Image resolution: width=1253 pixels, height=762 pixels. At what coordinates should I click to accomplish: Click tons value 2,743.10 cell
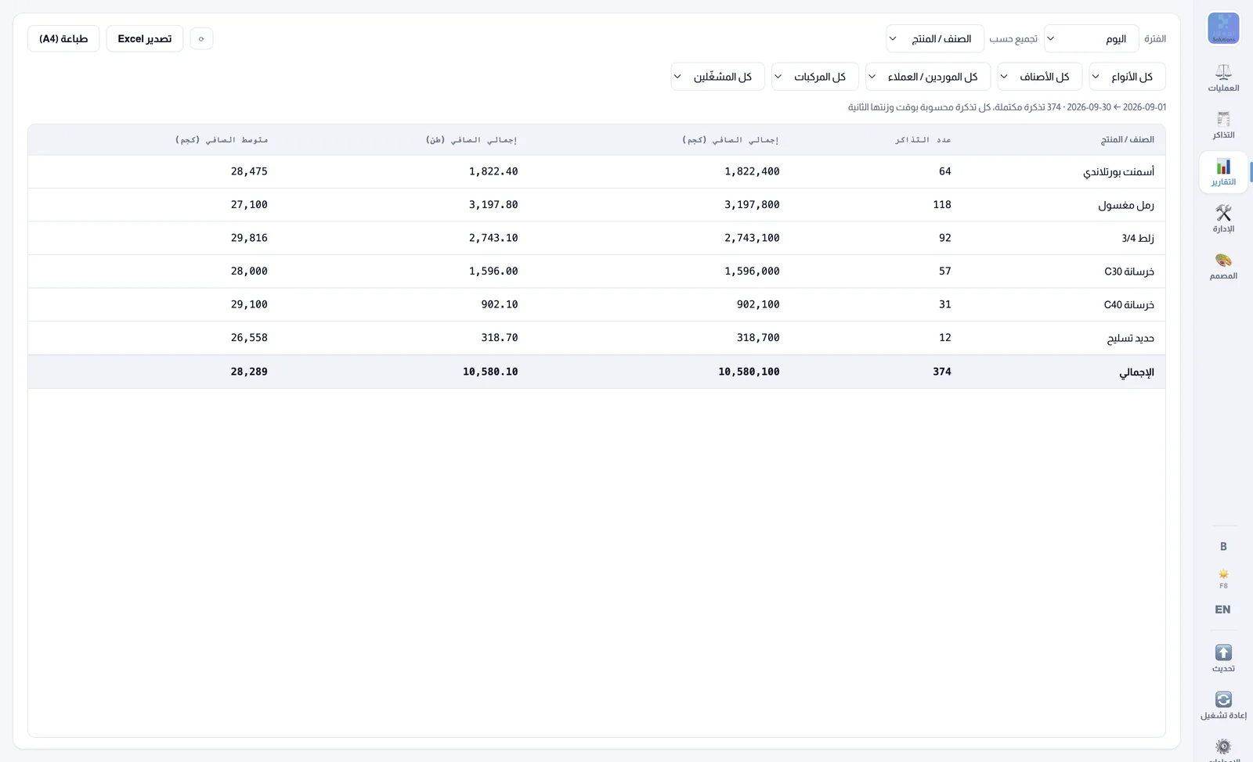click(x=493, y=238)
